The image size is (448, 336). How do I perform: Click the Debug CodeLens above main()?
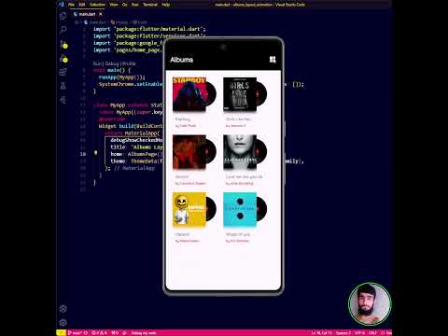point(112,63)
